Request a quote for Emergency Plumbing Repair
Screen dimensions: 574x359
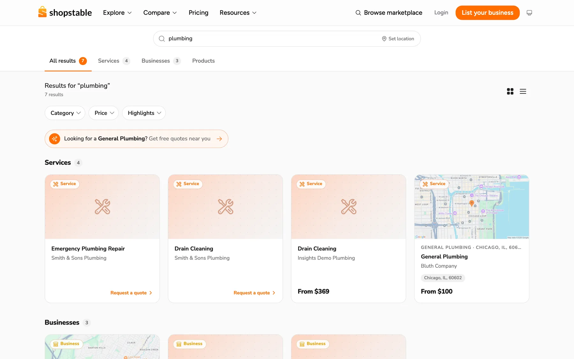click(x=131, y=293)
